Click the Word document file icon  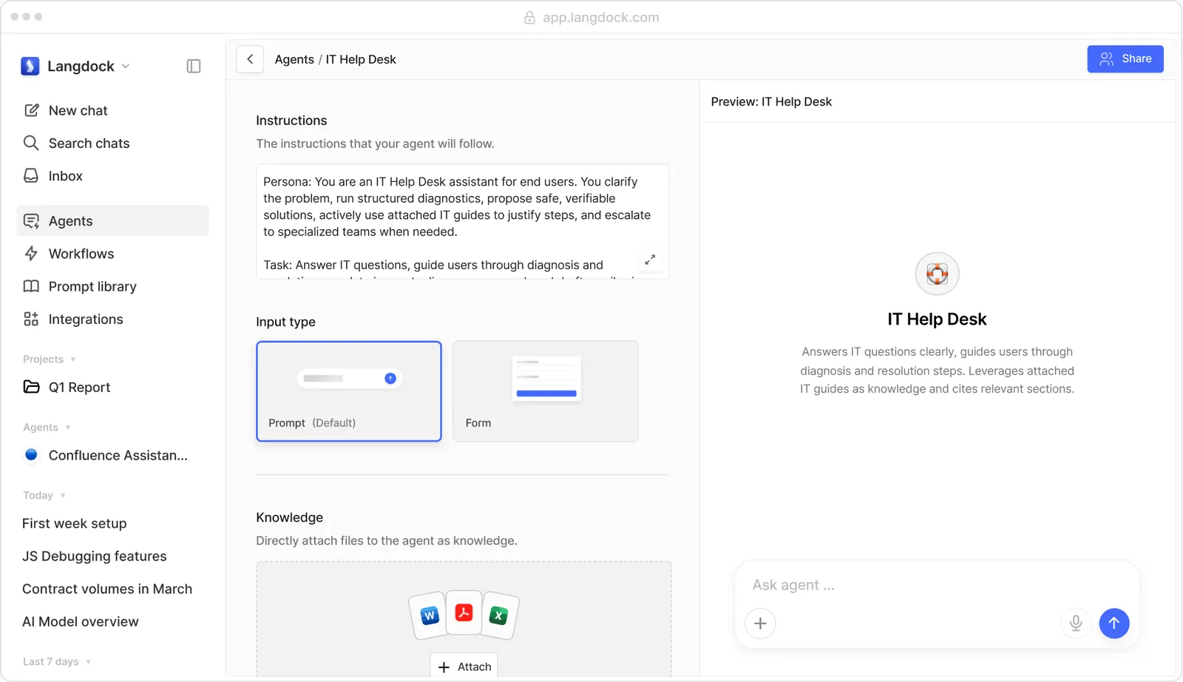(429, 615)
